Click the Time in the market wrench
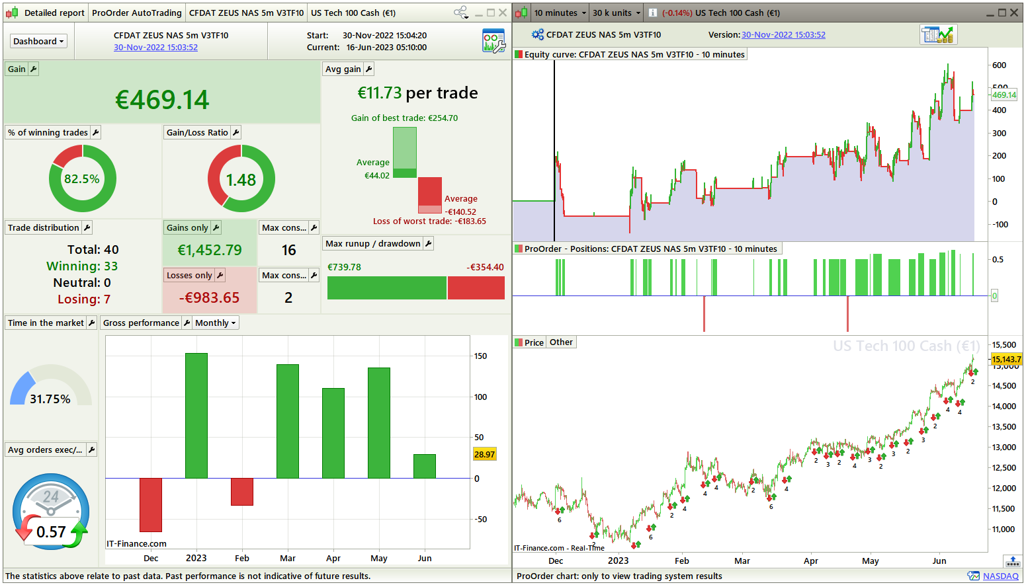1026x585 pixels. 91,323
